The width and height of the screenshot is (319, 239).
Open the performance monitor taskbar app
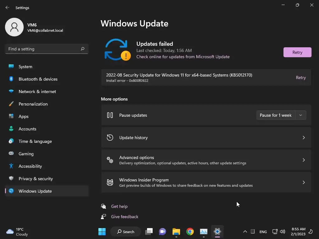click(204, 232)
